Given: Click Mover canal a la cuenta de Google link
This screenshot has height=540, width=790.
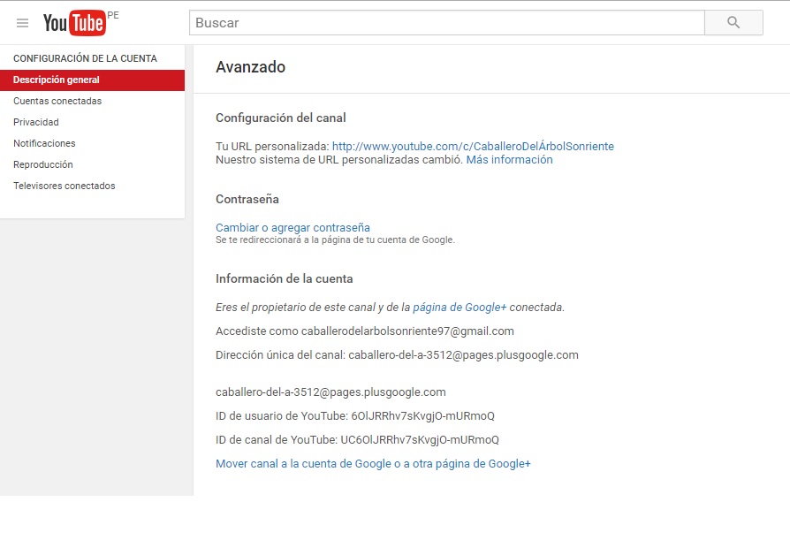Looking at the screenshot, I should (373, 464).
